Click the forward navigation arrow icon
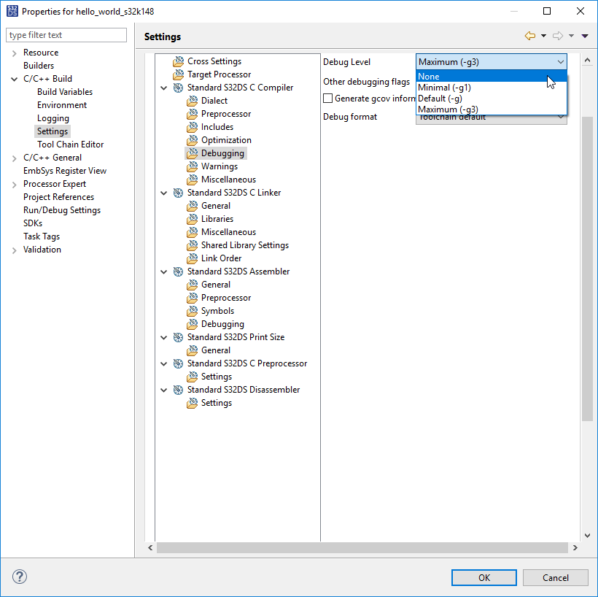 [558, 36]
